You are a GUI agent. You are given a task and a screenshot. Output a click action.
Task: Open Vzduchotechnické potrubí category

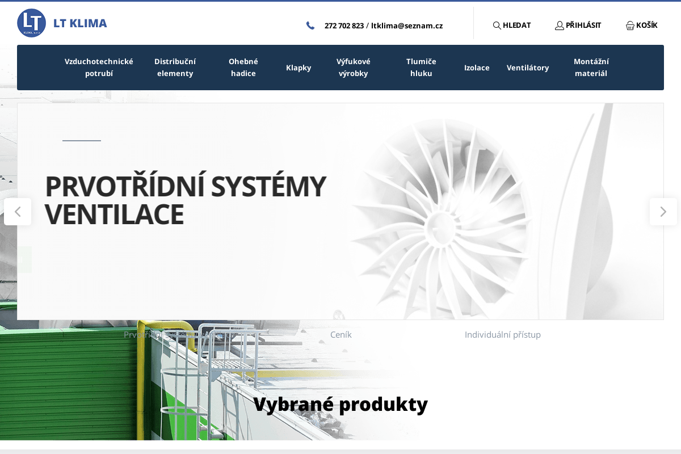tap(99, 68)
